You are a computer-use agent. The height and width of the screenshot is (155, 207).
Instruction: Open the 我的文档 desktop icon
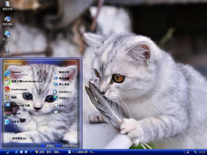click(7, 6)
